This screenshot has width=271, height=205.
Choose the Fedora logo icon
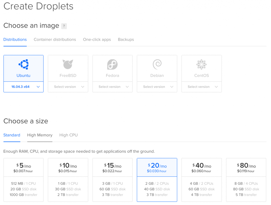tap(112, 64)
